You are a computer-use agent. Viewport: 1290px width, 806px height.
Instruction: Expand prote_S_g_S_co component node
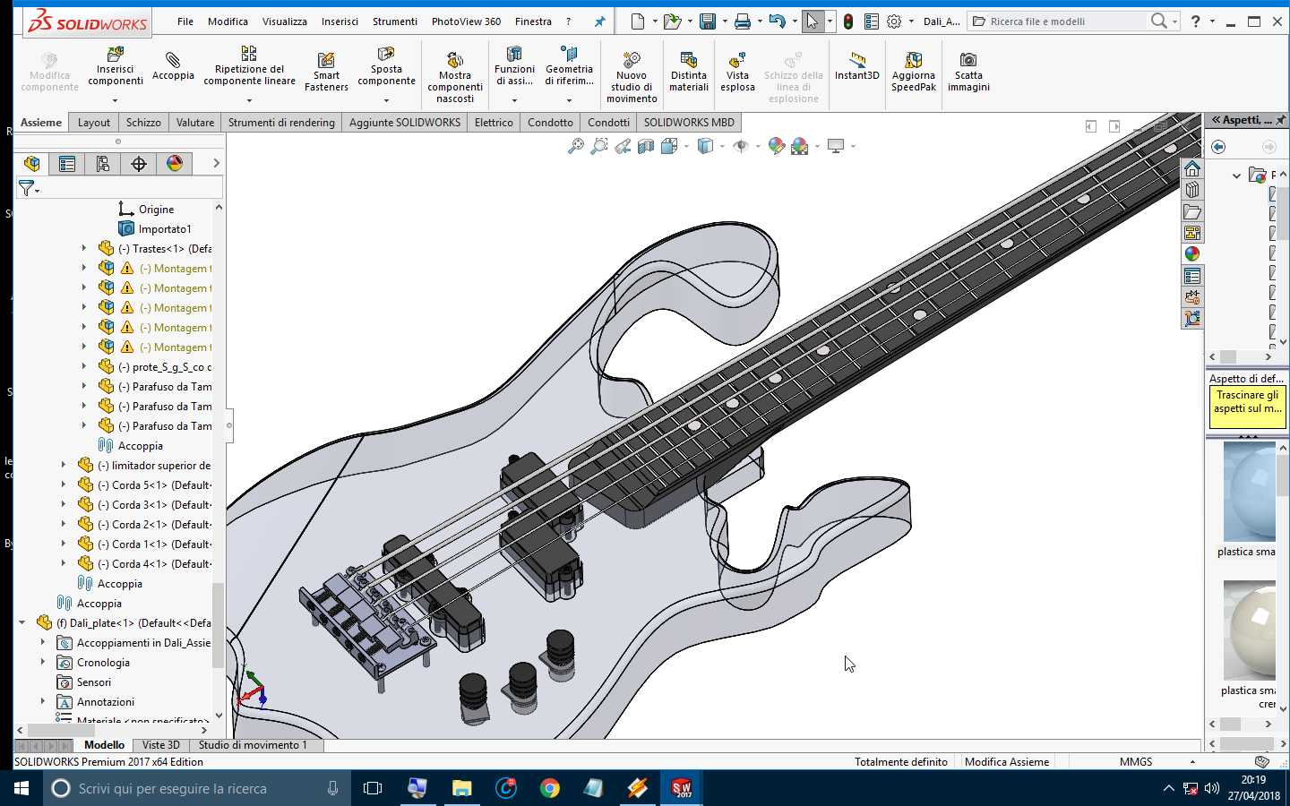[x=85, y=366]
